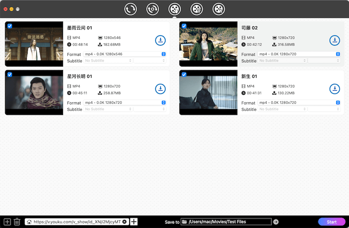349x228 pixels.
Task: Uncheck the 司藤 02 video checkbox
Action: [x=184, y=26]
